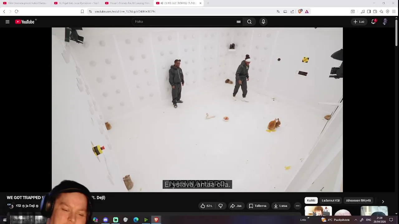Open site settings icon left of URL
Viewport: 399px width, 224px height.
pyautogui.click(x=90, y=12)
